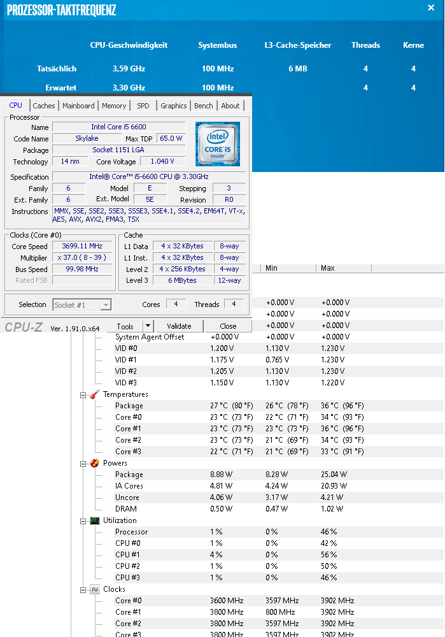Click the Core Speed value 3699.11 MHz

click(82, 246)
